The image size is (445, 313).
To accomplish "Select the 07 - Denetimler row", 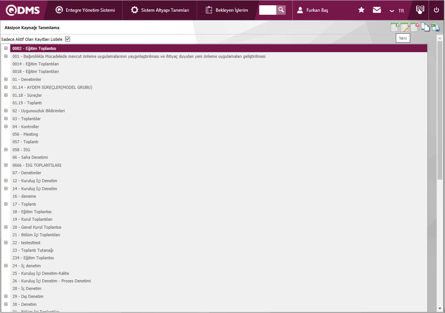I will pyautogui.click(x=219, y=173).
